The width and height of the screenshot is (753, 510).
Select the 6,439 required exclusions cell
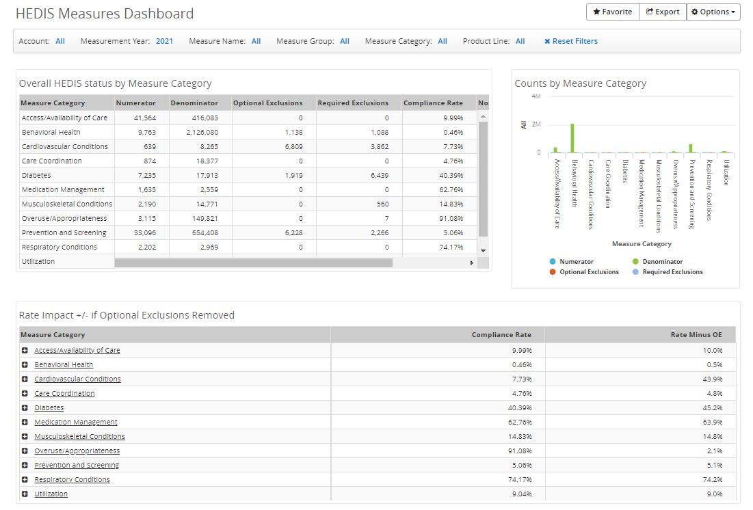[x=359, y=175]
